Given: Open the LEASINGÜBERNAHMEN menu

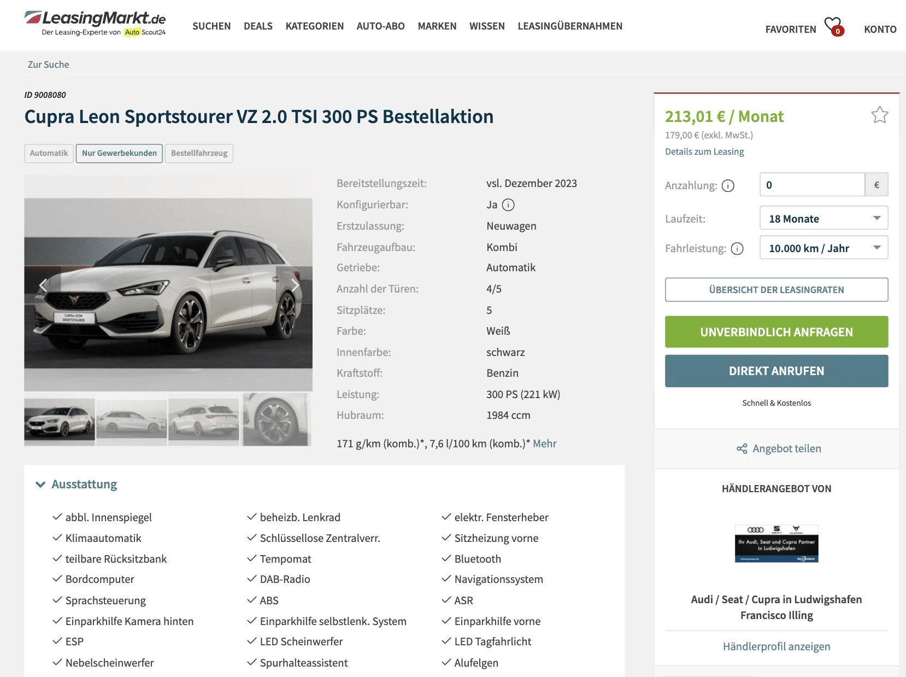Looking at the screenshot, I should (x=570, y=26).
